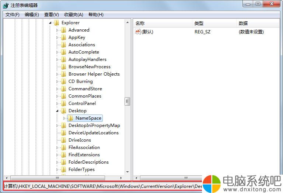283x193 pixels.
Task: Click the (数值未设置) data cell
Action: 251,32
